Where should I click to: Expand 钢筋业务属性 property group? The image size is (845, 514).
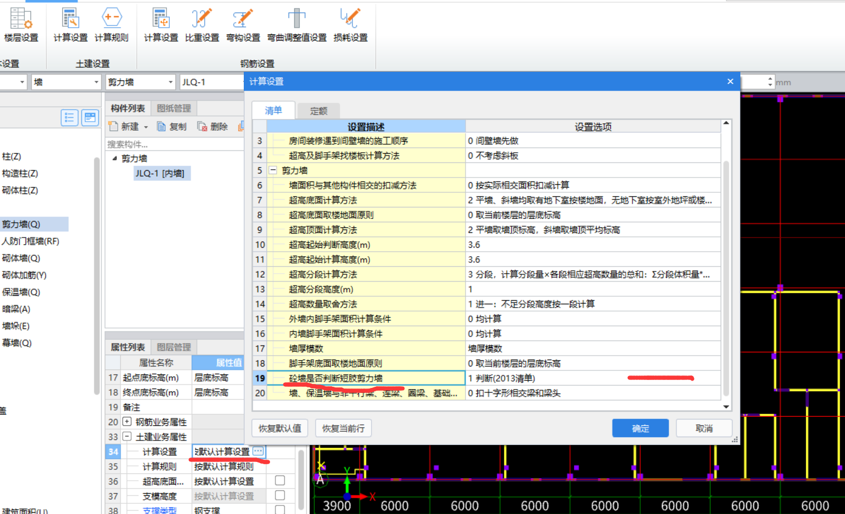coord(127,421)
